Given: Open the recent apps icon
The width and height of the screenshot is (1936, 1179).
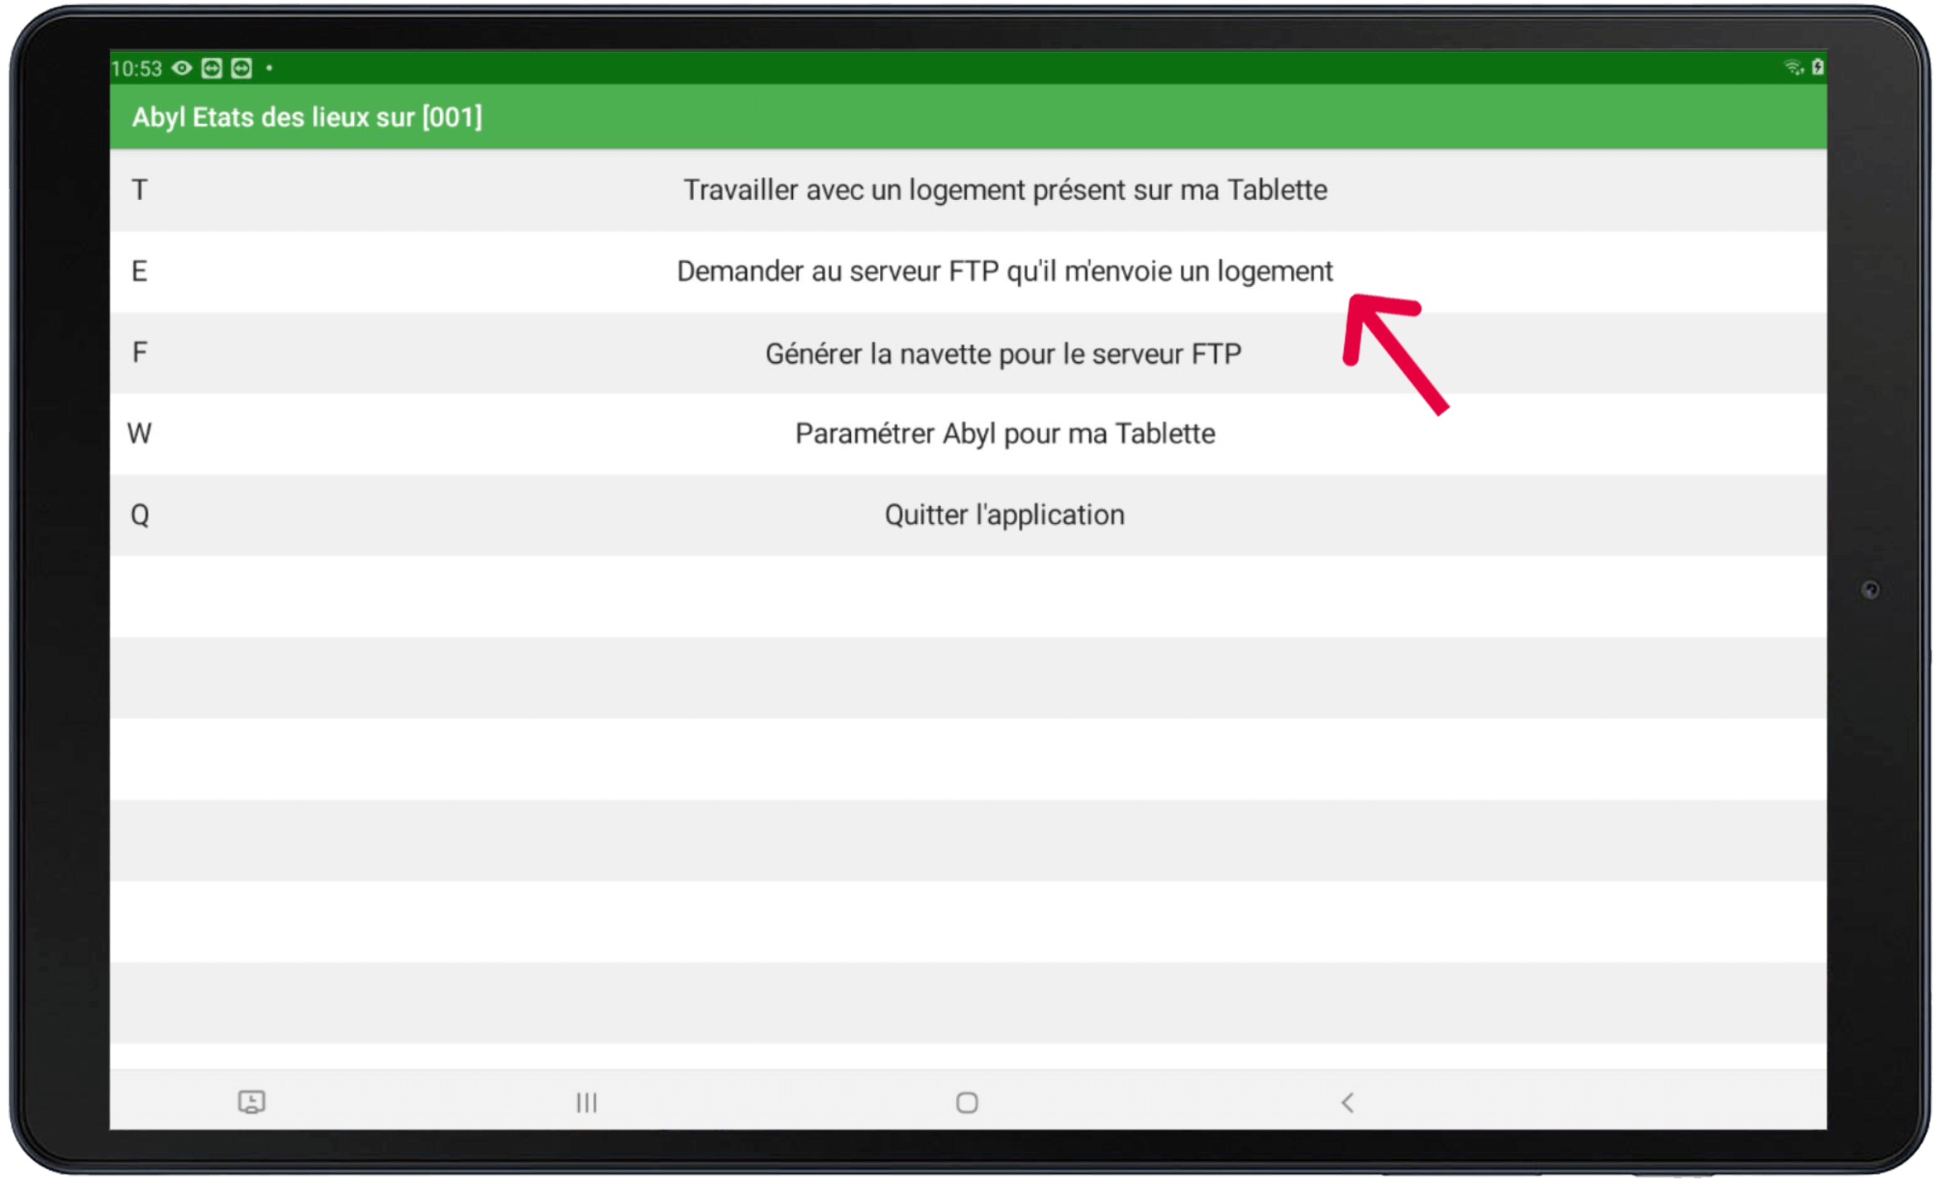Looking at the screenshot, I should [x=586, y=1102].
